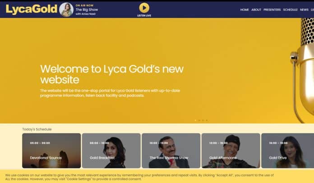This screenshot has width=314, height=183.
Task: Open the on-air presenter avatar photo
Action: click(66, 9)
